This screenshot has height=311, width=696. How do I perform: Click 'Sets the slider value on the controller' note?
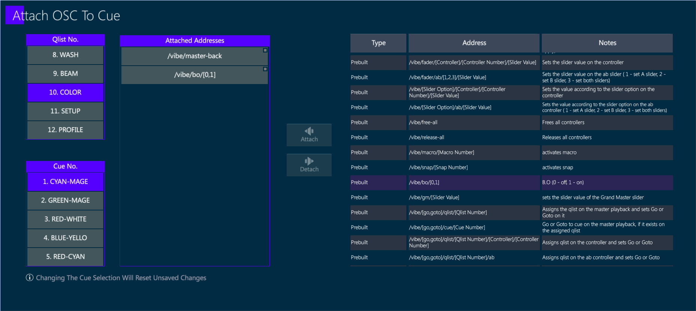point(607,62)
